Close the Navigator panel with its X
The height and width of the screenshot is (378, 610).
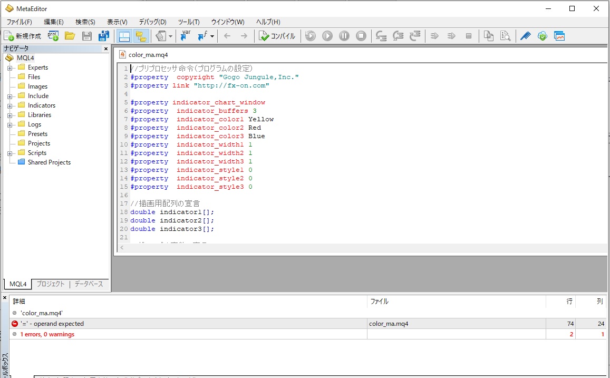(x=105, y=49)
